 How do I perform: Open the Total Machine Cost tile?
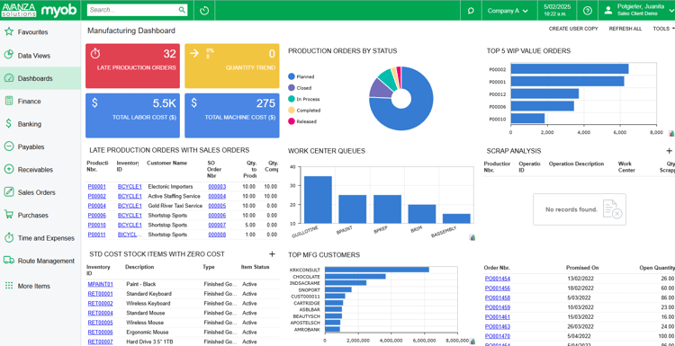pyautogui.click(x=231, y=116)
